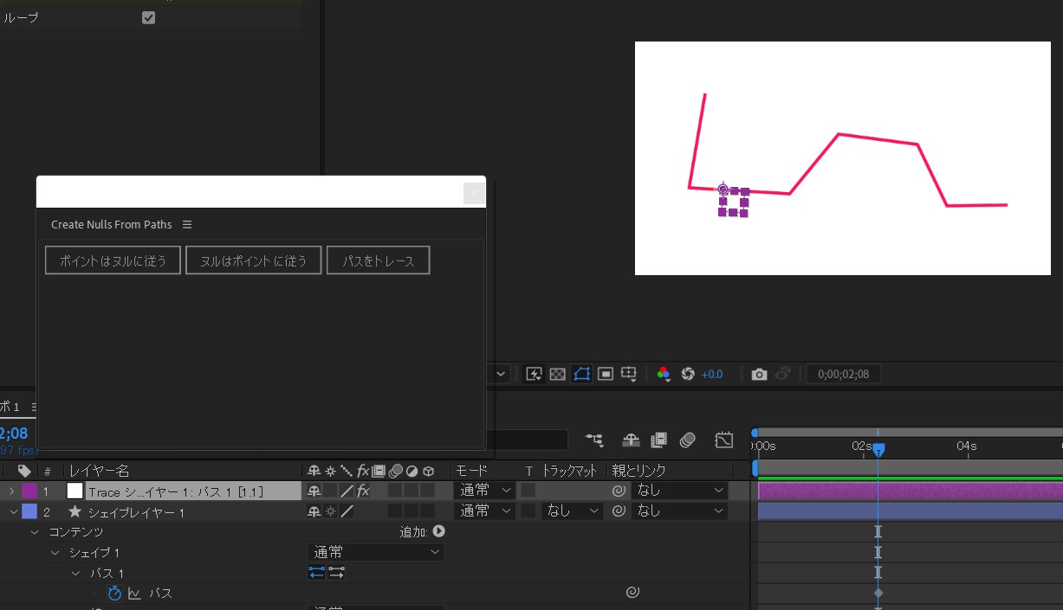This screenshot has width=1063, height=610.
Task: Click the パスをトレース button
Action: point(378,260)
